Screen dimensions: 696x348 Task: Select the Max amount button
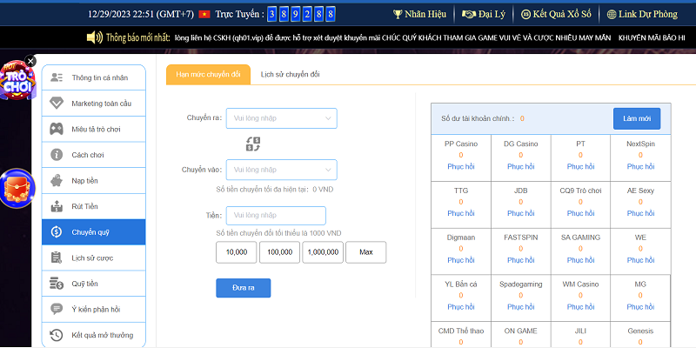pyautogui.click(x=365, y=251)
